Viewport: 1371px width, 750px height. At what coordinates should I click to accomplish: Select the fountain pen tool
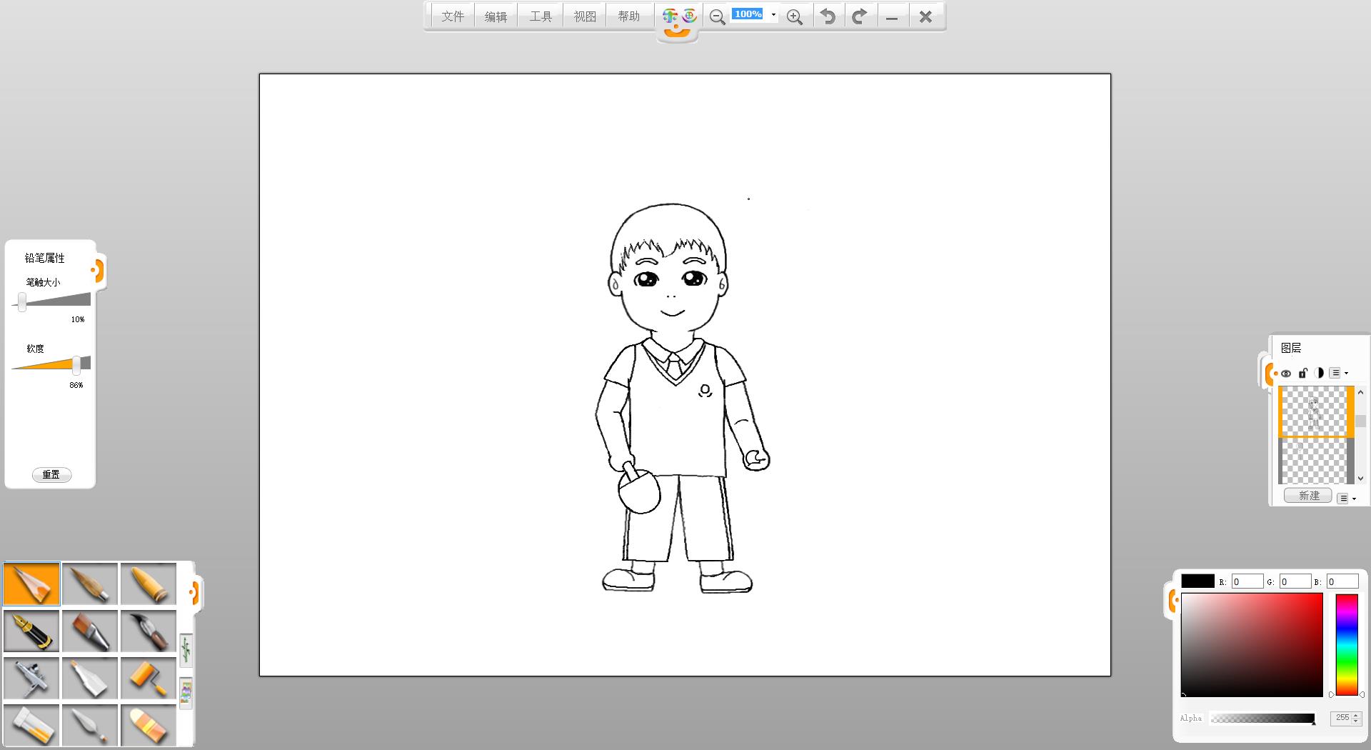coord(31,631)
